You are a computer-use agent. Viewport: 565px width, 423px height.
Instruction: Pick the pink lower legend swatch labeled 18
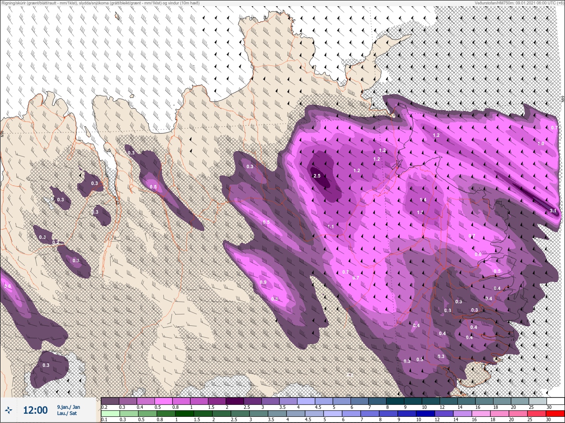(500, 414)
